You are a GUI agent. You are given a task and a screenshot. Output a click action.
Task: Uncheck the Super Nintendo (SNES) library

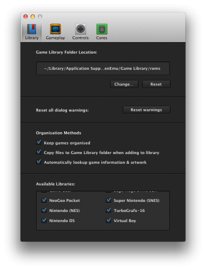coord(109,200)
